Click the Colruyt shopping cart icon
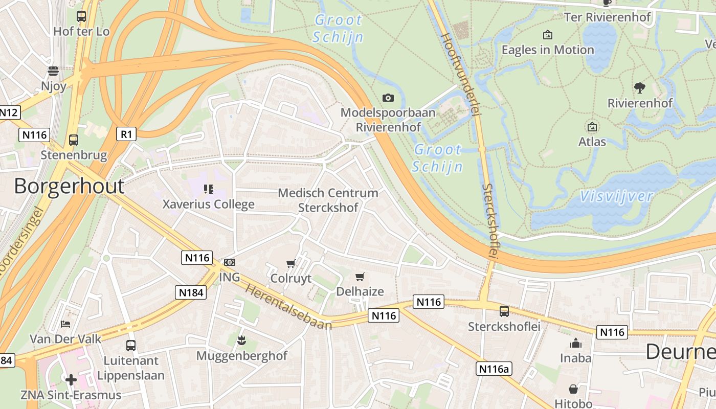 click(x=290, y=263)
